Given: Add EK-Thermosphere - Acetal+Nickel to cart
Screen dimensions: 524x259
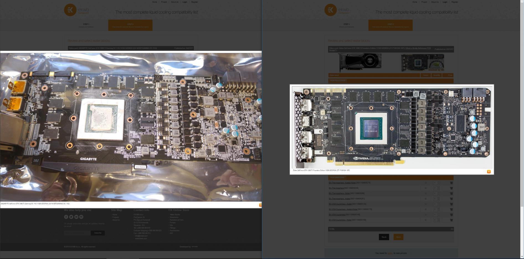Looking at the screenshot, I should click(451, 183).
